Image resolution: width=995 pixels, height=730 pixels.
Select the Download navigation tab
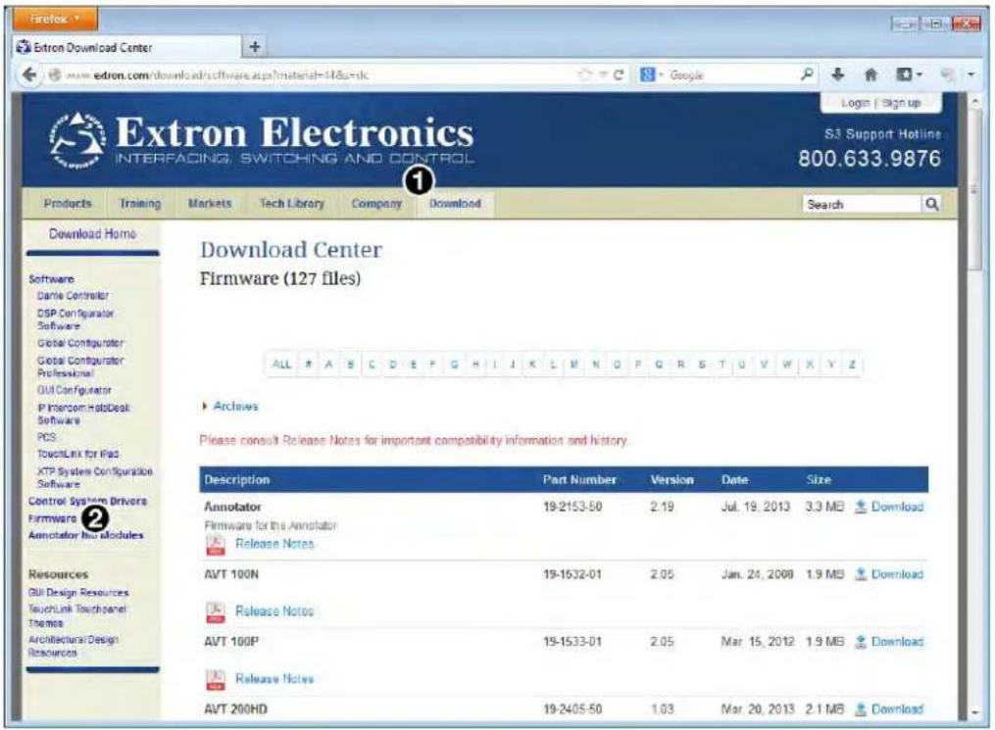pyautogui.click(x=455, y=204)
